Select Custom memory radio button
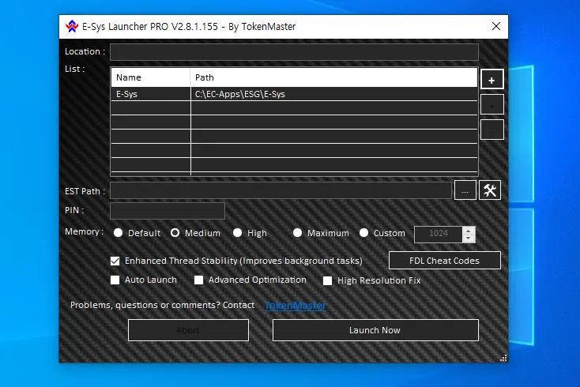Screen dimensions: 580x387 pyautogui.click(x=364, y=233)
